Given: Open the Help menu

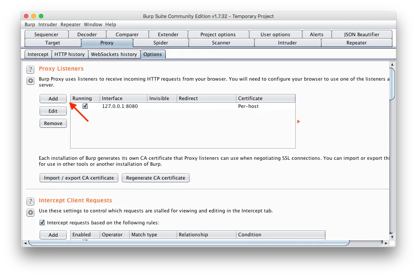Looking at the screenshot, I should click(111, 25).
